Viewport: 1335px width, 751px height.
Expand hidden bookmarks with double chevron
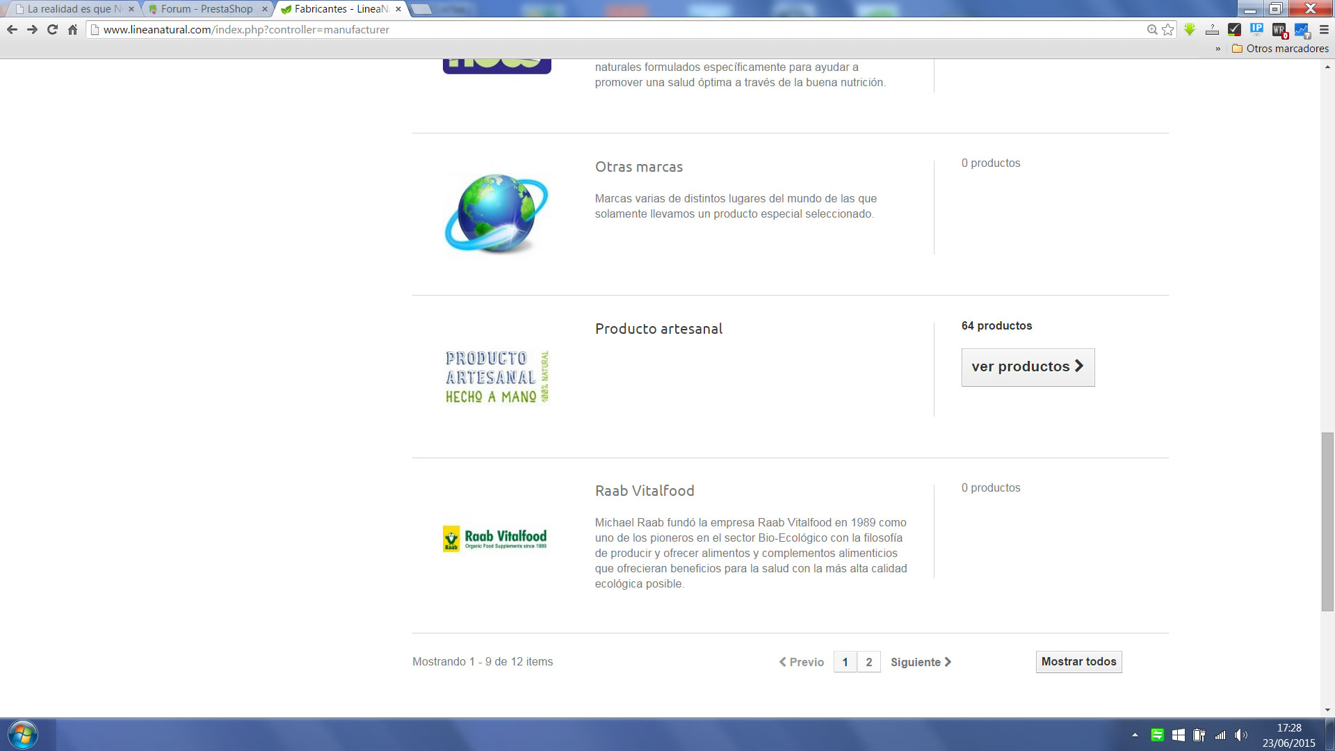[x=1217, y=49]
